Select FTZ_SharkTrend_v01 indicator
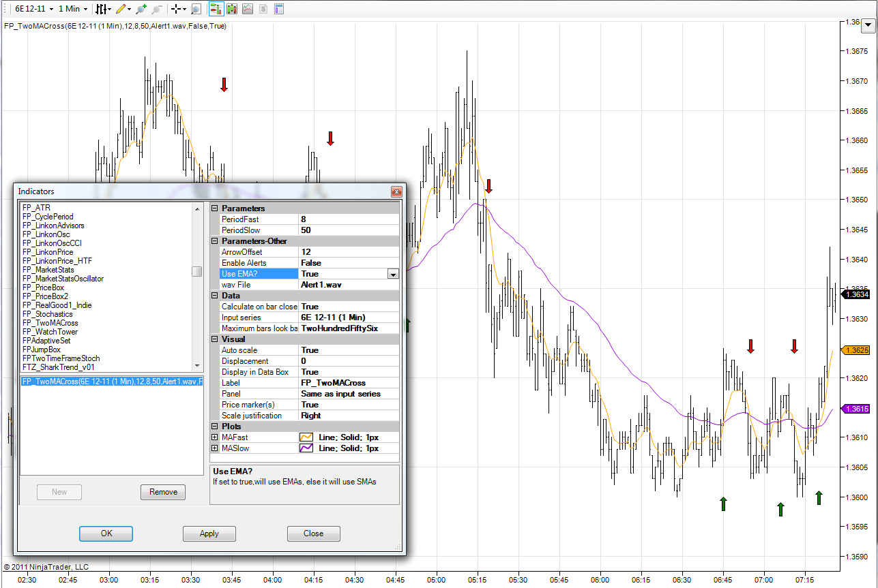 click(58, 367)
